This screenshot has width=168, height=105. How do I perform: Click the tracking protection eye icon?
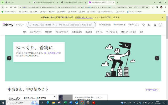143,7
